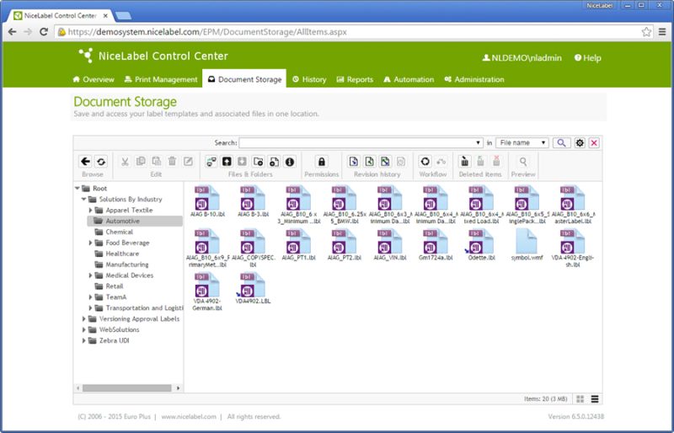Click the file information (i) icon
674x433 pixels.
pyautogui.click(x=290, y=162)
